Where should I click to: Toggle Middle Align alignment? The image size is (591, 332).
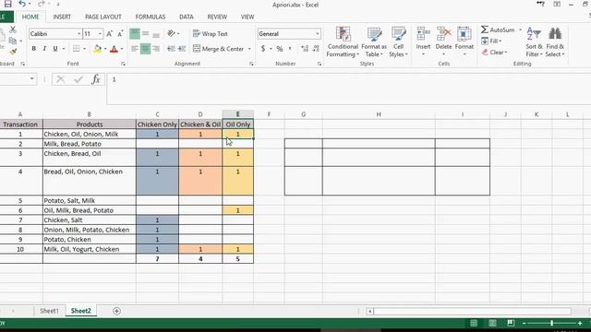point(146,34)
